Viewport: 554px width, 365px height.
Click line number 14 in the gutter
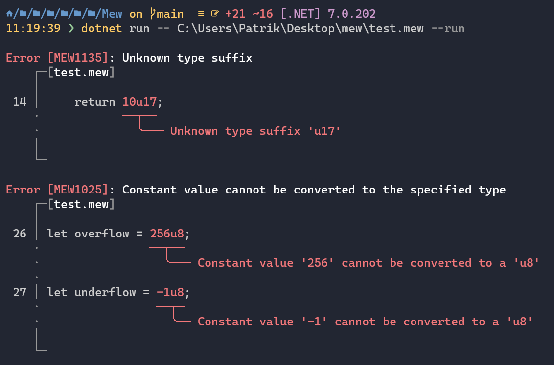pyautogui.click(x=20, y=102)
